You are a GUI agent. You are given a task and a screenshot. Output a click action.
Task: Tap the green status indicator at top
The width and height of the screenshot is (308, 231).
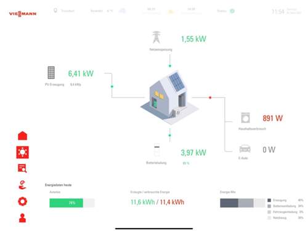coord(232,11)
